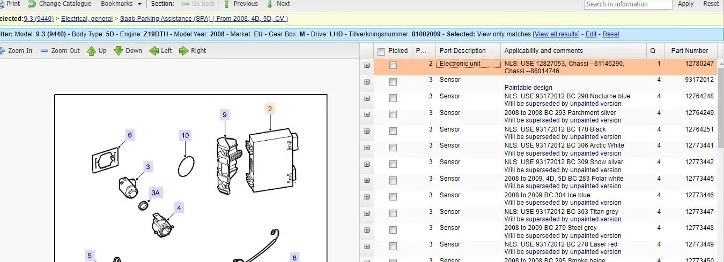The width and height of the screenshot is (724, 262).
Task: Tick the checkbox for part 12773442
Action: (393, 164)
